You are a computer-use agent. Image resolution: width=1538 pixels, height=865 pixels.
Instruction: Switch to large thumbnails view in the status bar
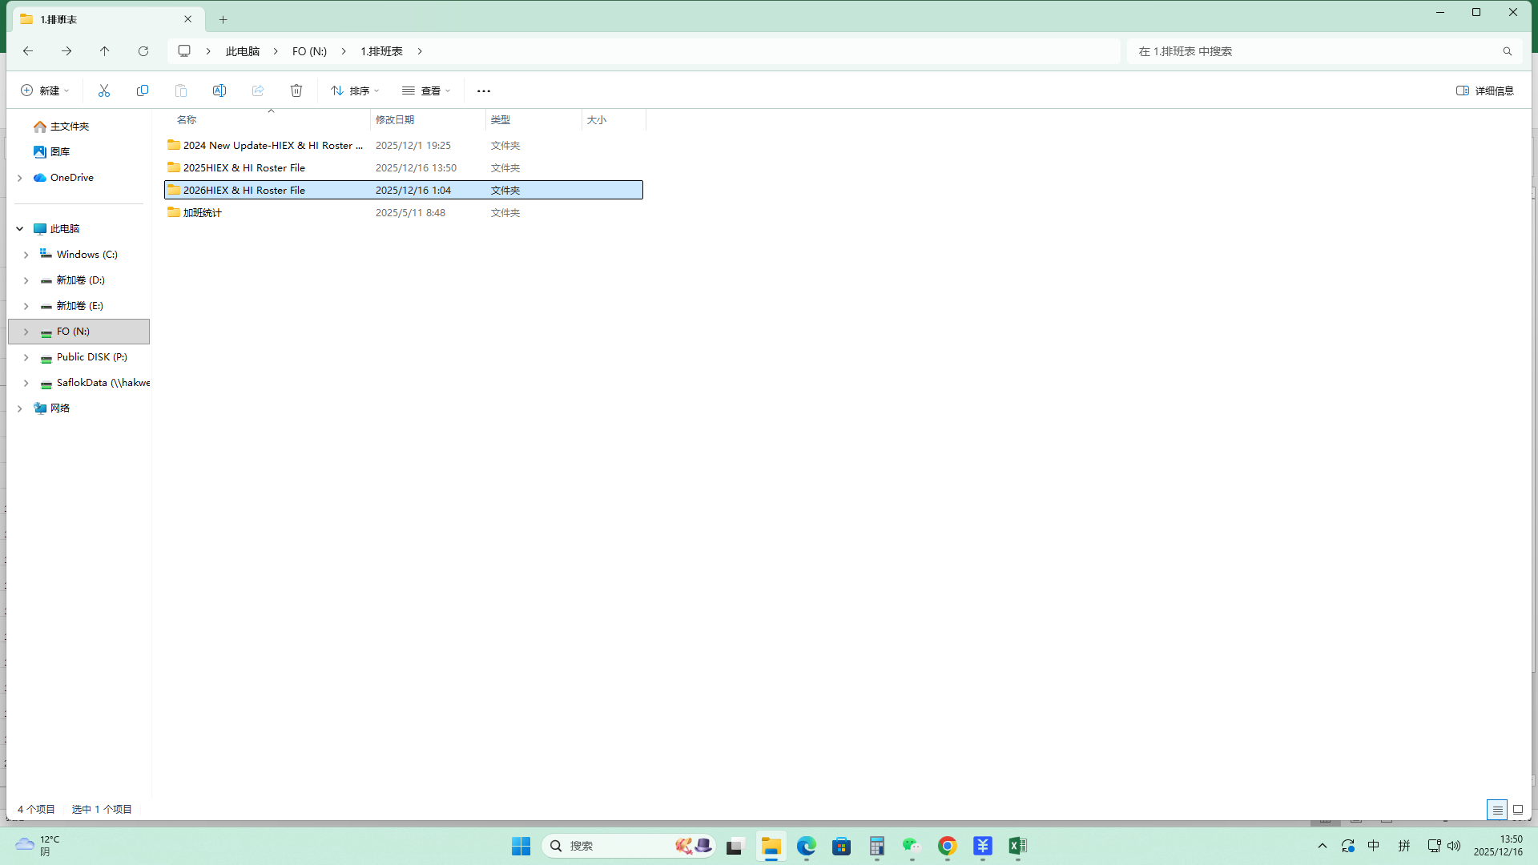tap(1518, 810)
